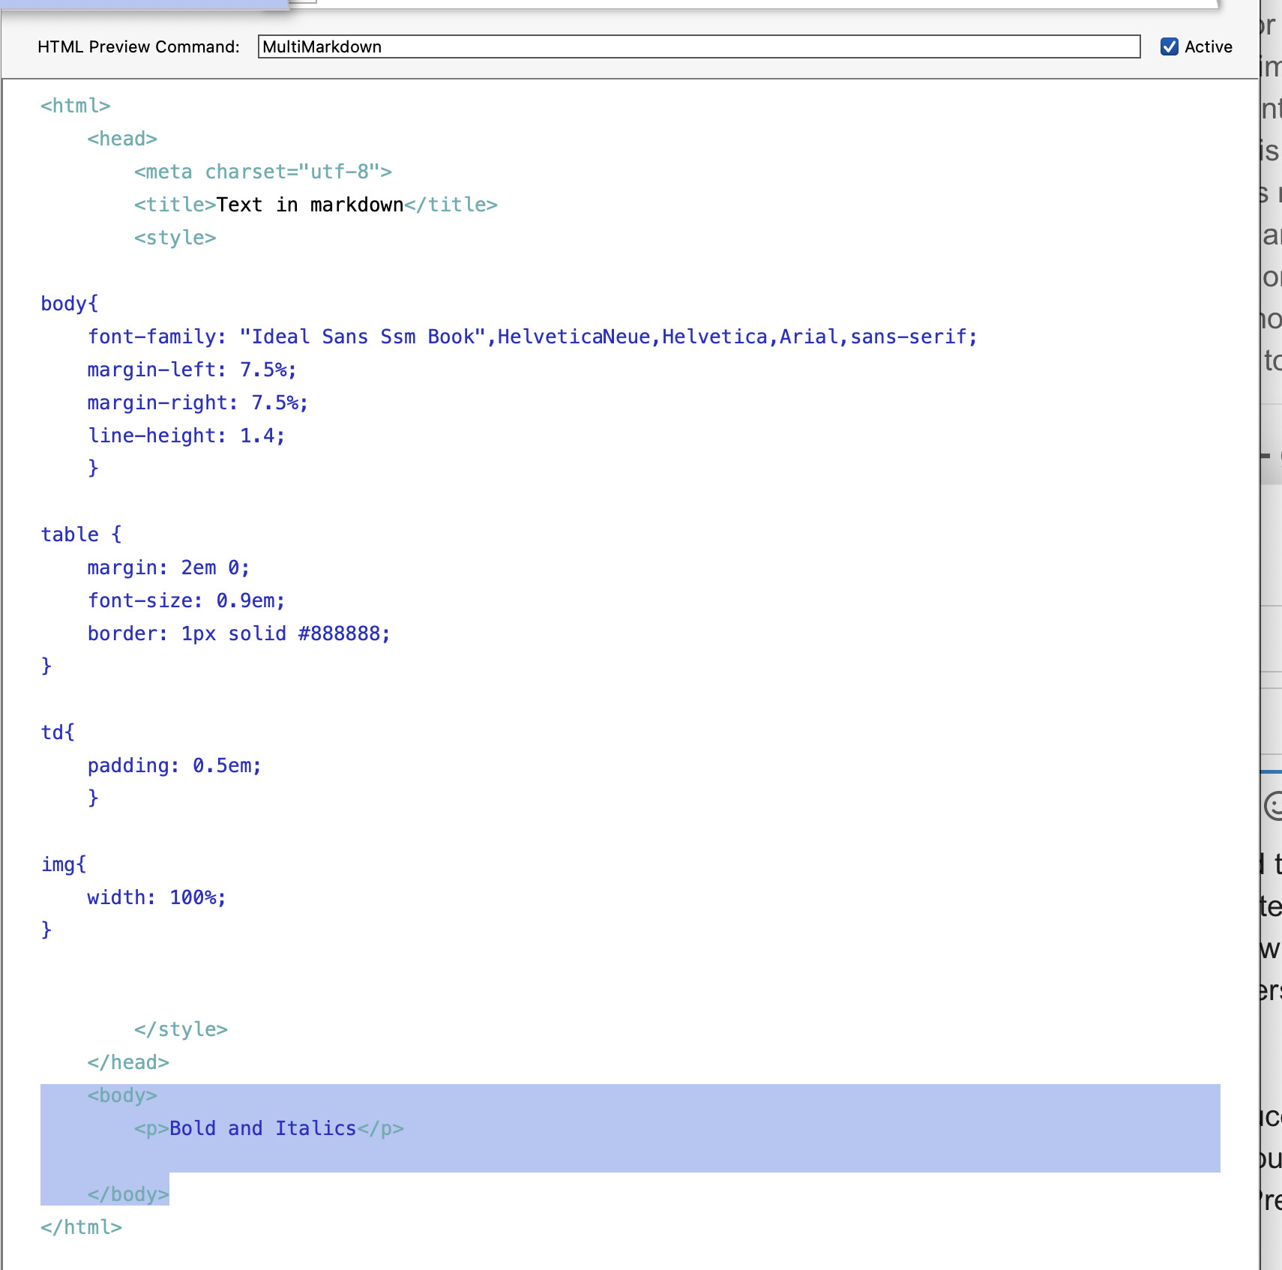Click the smiley face icon at right edge
Viewport: 1282px width, 1270px height.
coord(1272,807)
